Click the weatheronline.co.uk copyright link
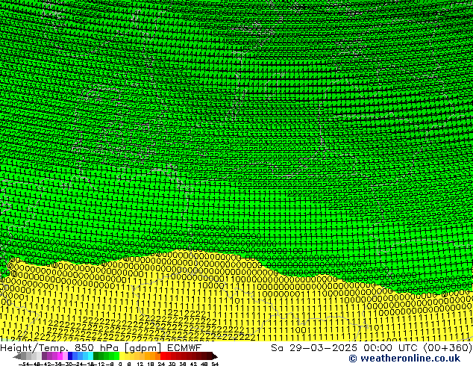This screenshot has width=473, height=366. tap(404, 359)
